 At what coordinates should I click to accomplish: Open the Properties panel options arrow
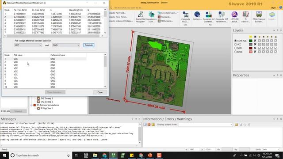(x=274, y=75)
